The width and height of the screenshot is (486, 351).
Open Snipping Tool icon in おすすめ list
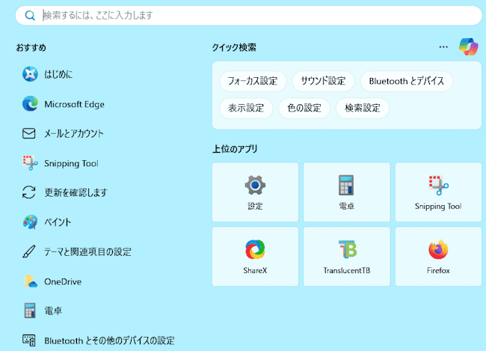coord(30,163)
